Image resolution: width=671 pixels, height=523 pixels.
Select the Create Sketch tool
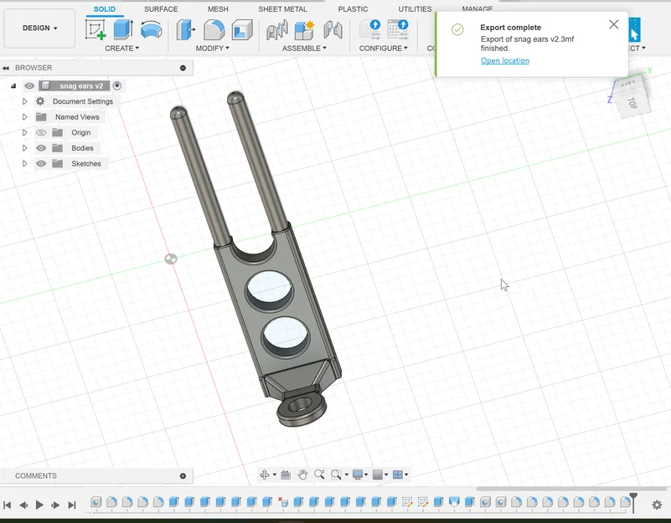95,29
